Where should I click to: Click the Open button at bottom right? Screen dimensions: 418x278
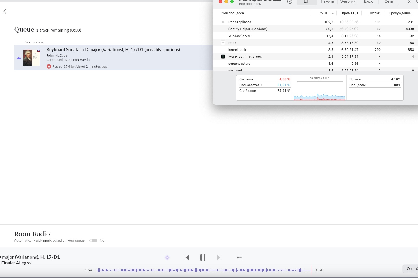(411, 269)
